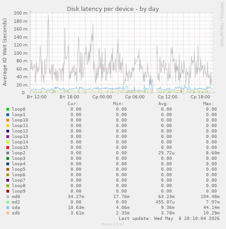
Task: Click the md2 legend label
Action: (x=16, y=202)
